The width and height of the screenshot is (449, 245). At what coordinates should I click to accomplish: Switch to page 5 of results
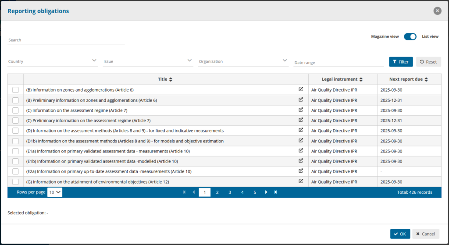click(x=254, y=192)
